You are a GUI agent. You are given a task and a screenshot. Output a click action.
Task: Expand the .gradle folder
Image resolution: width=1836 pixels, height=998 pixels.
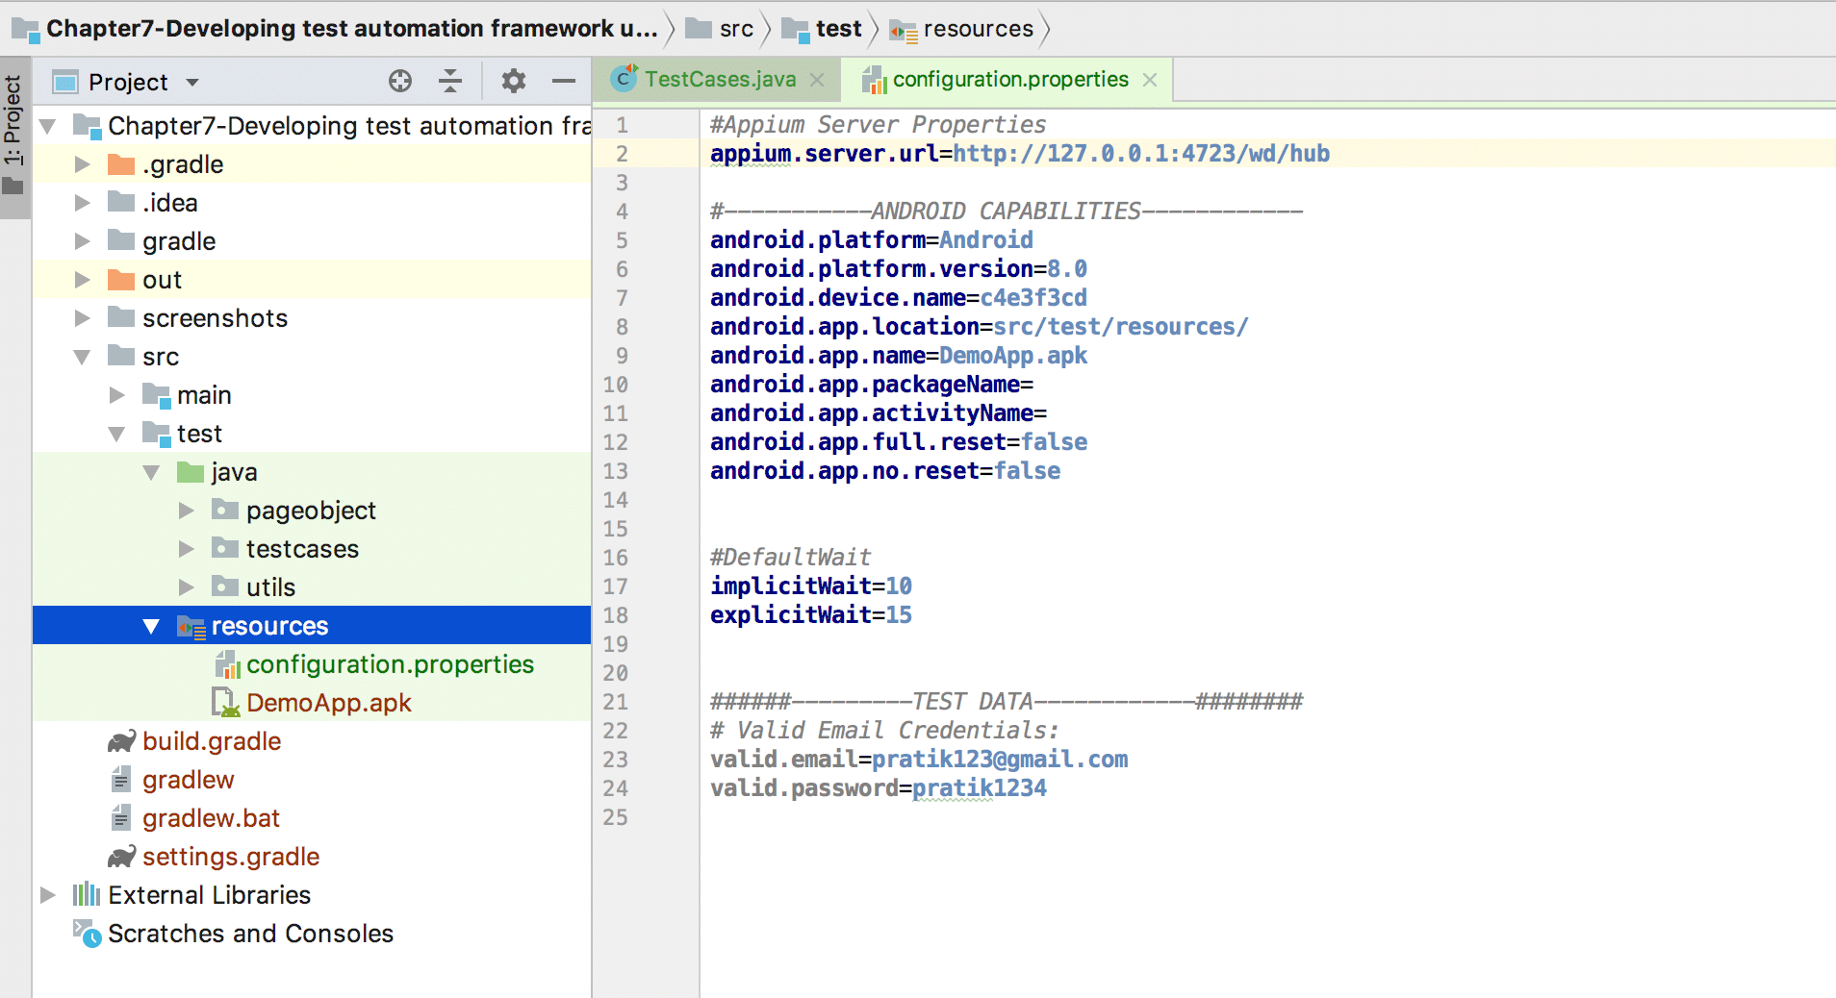83,164
